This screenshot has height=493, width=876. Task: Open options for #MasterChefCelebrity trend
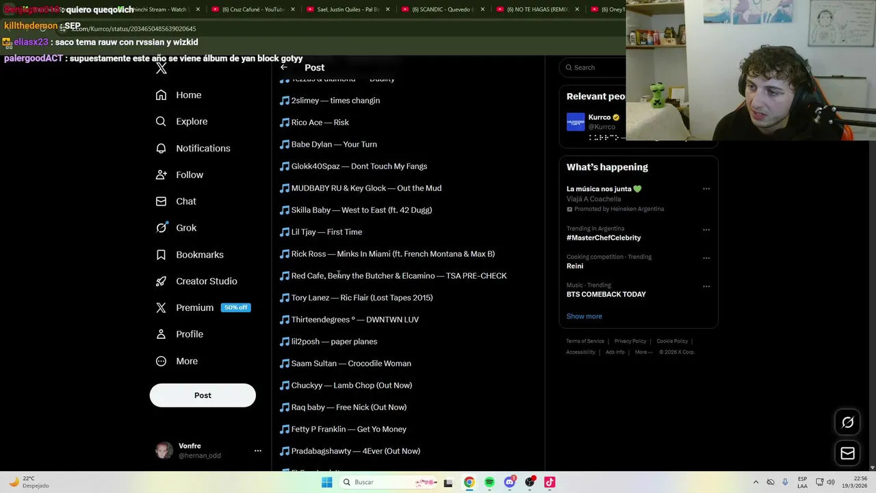click(706, 229)
